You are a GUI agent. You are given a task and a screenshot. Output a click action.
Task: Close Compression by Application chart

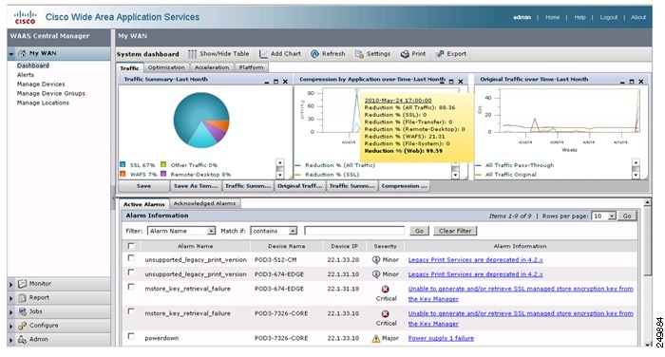click(x=461, y=82)
